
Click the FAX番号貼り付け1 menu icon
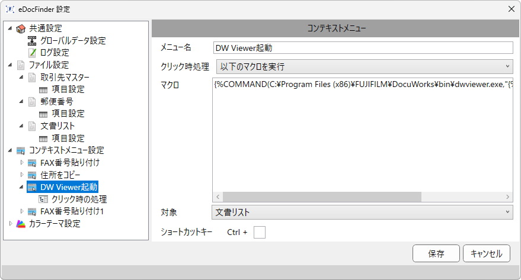pos(32,212)
